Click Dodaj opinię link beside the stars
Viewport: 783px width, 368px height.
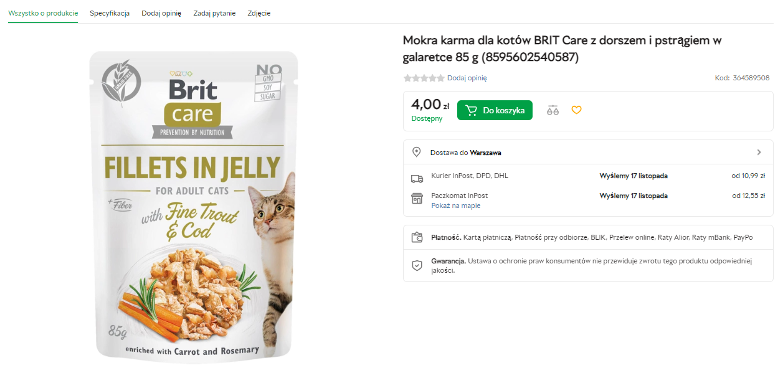coord(467,78)
